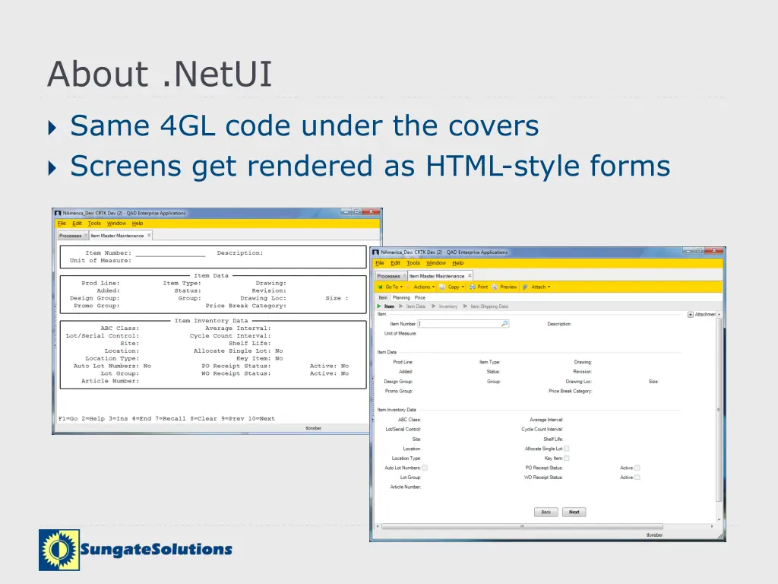This screenshot has width=778, height=584.
Task: Open the Item Number lookup magnifier
Action: pyautogui.click(x=504, y=323)
